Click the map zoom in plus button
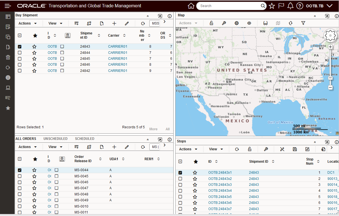Screen dimensions: 339x216 point(330,47)
